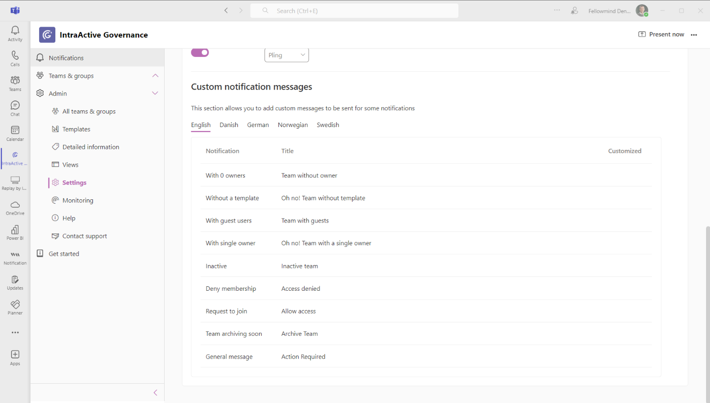Open Calendar in Teams rail
Image resolution: width=710 pixels, height=403 pixels.
point(15,133)
